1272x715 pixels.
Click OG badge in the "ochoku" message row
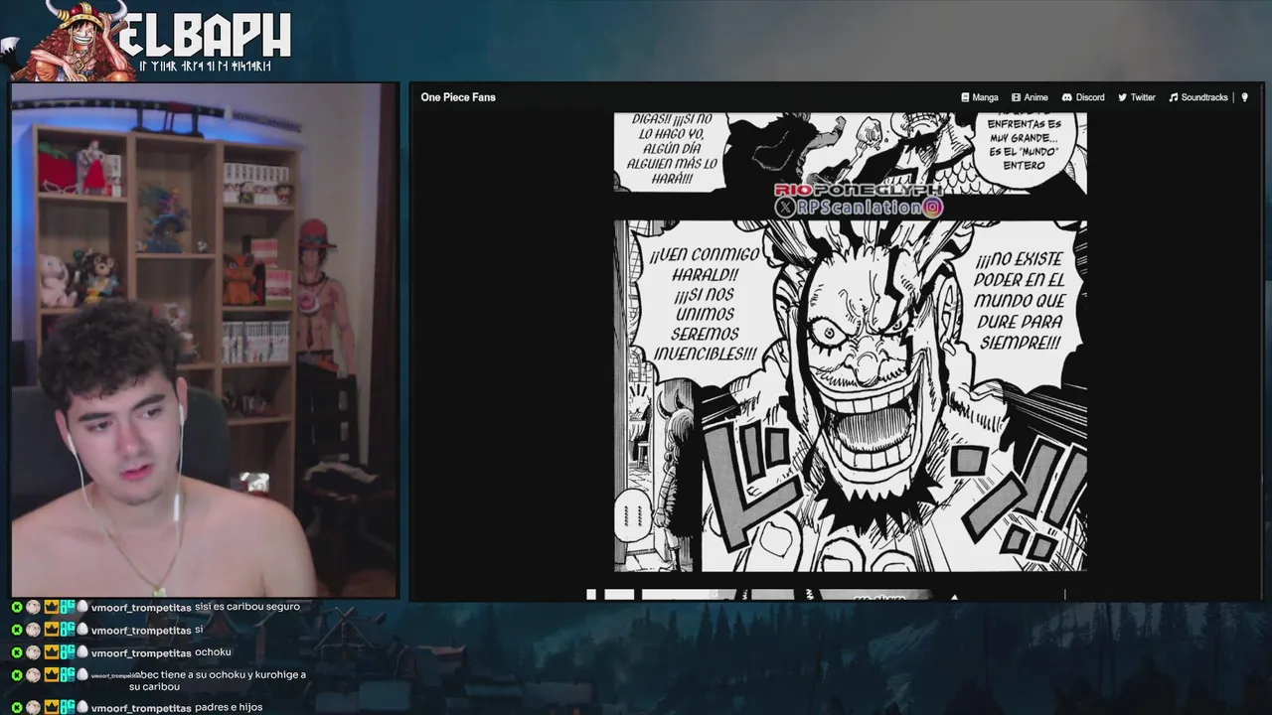coord(68,652)
